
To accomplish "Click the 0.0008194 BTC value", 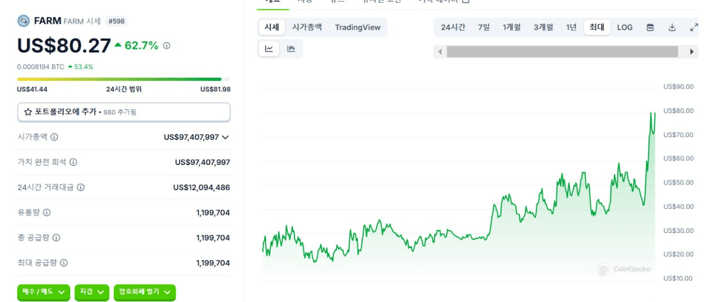I will (41, 66).
